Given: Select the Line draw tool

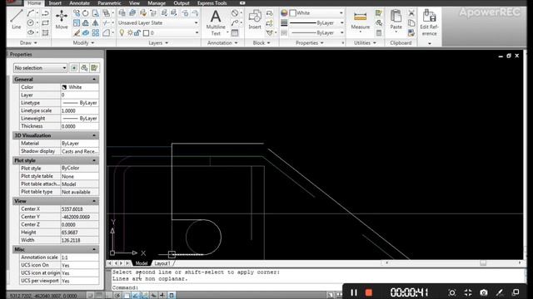Looking at the screenshot, I should pos(16,19).
